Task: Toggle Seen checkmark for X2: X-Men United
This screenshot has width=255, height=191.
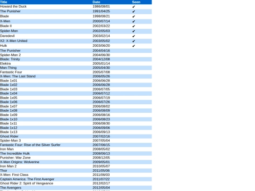Action: [x=134, y=41]
